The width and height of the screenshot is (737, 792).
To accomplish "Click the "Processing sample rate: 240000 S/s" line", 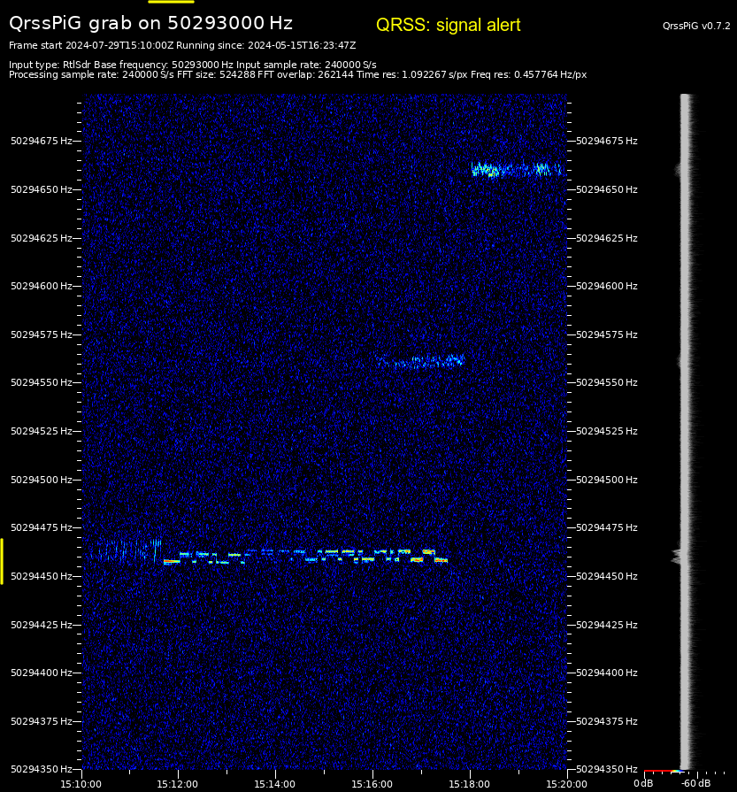I will click(x=297, y=74).
